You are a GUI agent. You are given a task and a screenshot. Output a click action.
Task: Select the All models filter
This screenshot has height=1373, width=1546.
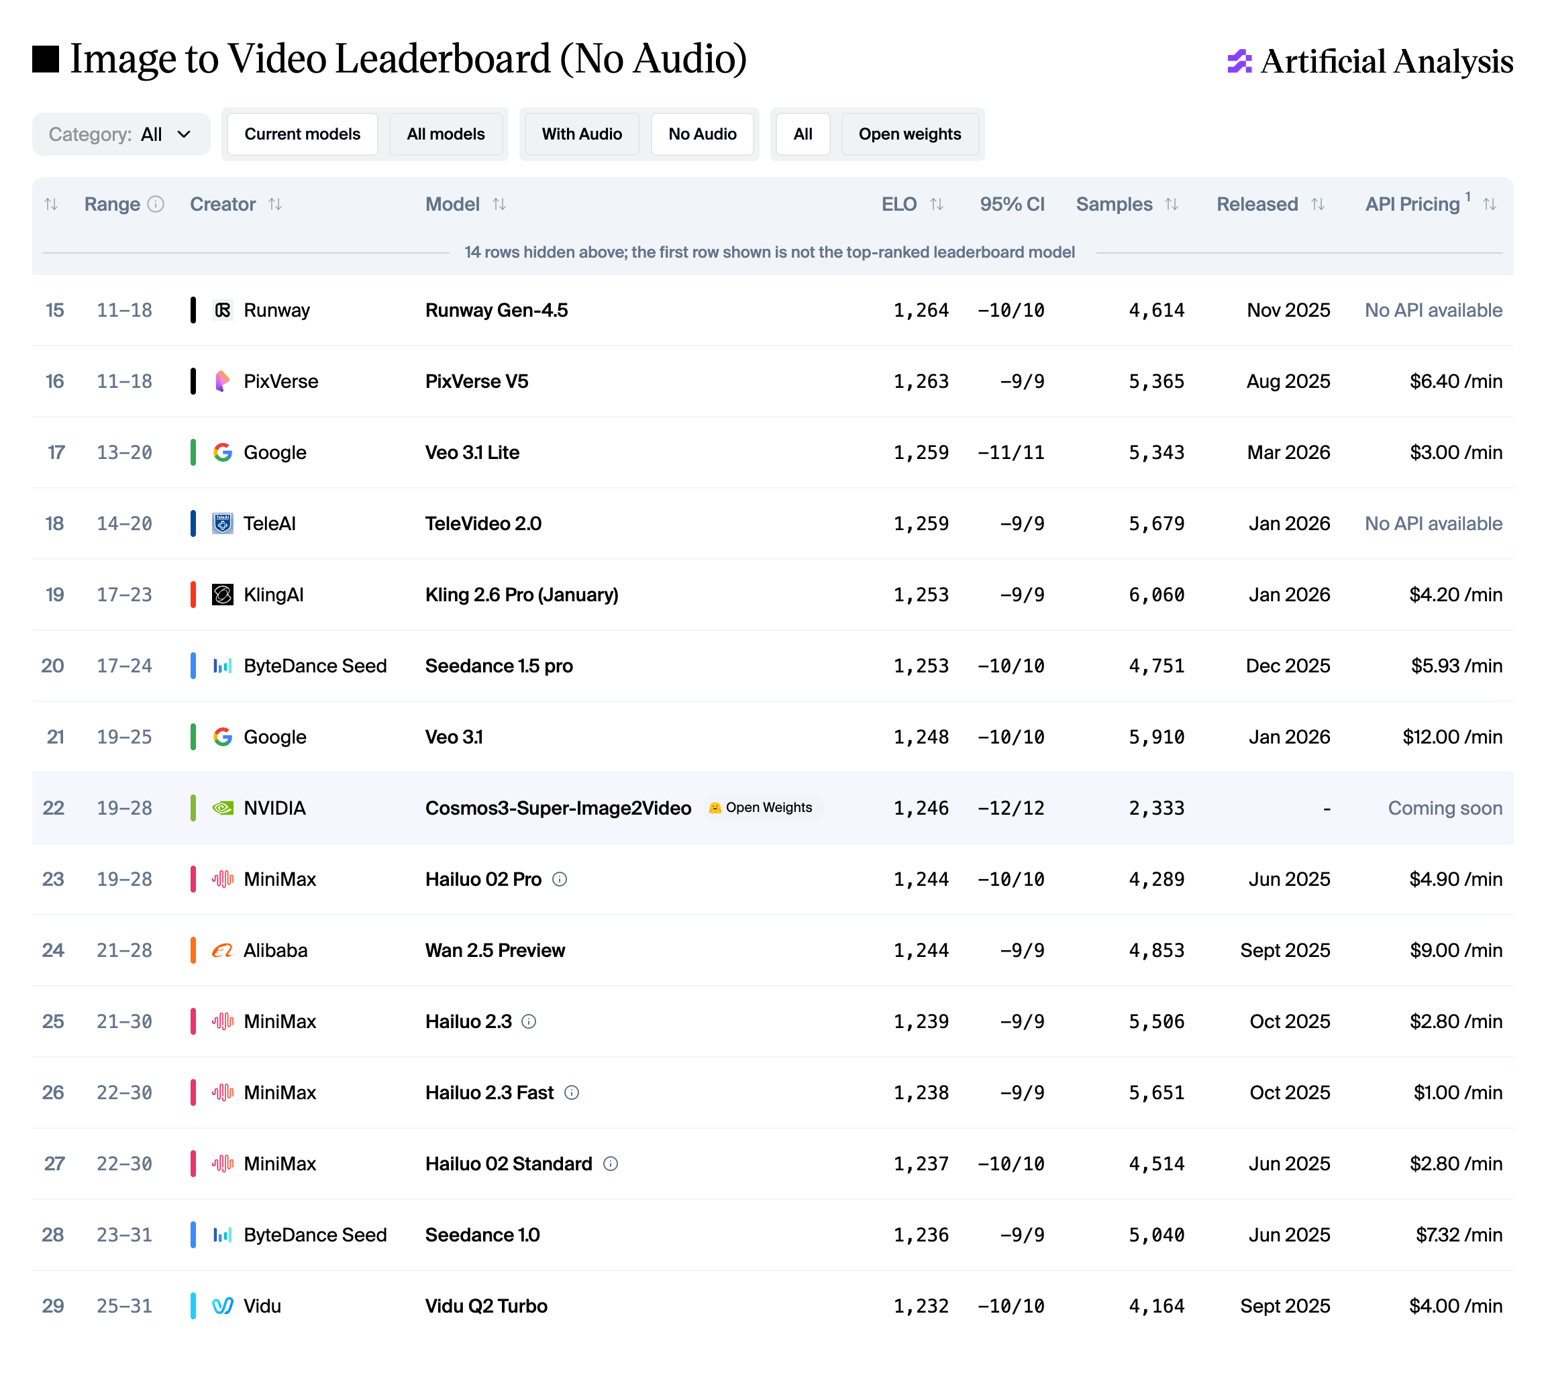click(x=446, y=135)
